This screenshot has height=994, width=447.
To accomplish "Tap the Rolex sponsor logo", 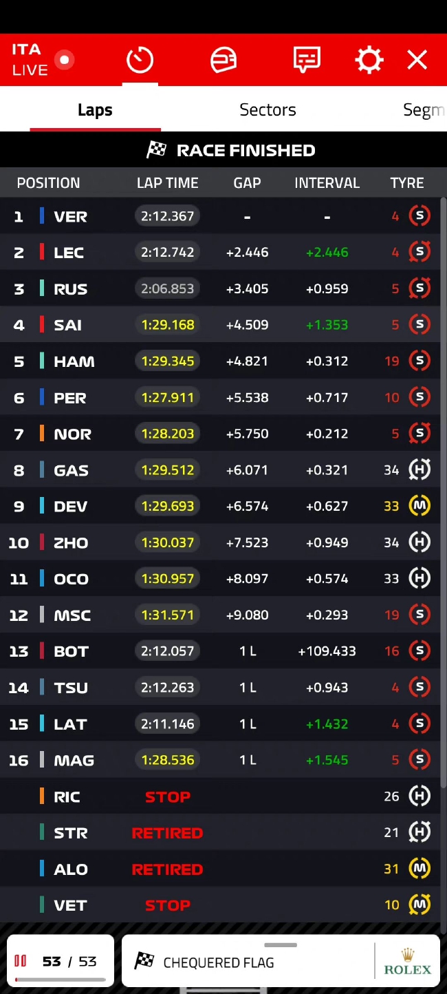I will pos(407,962).
